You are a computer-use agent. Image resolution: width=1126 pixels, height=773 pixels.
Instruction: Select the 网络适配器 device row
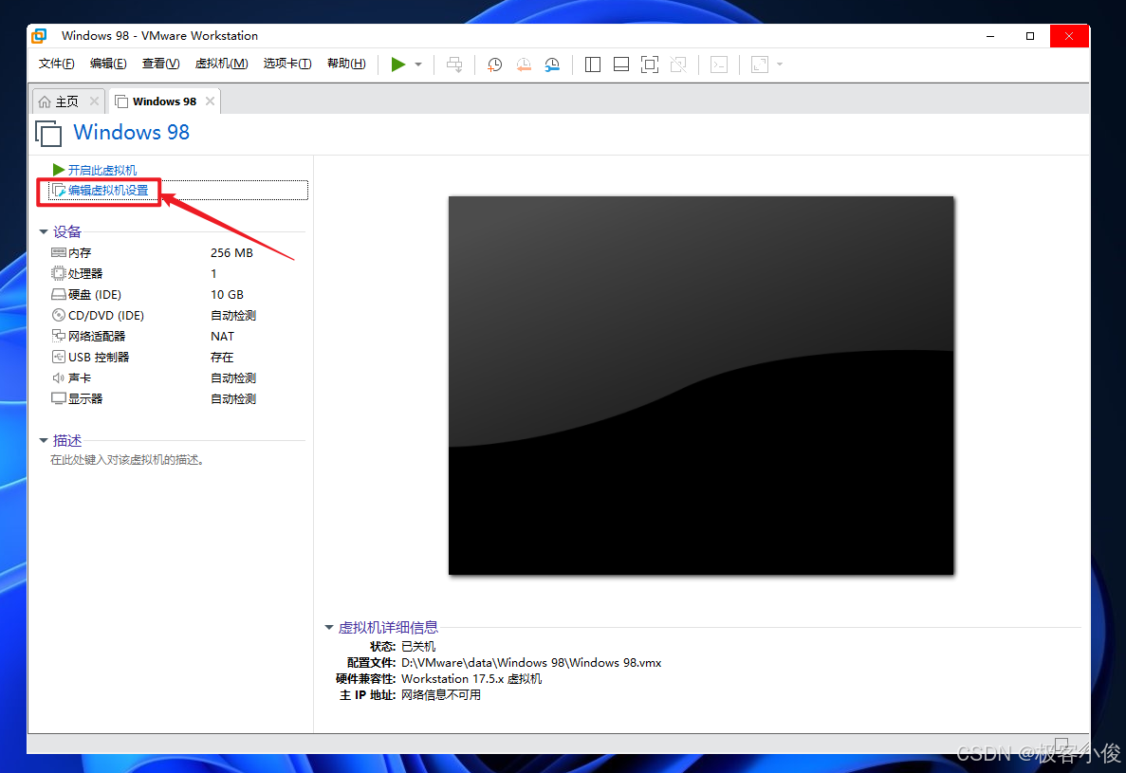pos(177,336)
